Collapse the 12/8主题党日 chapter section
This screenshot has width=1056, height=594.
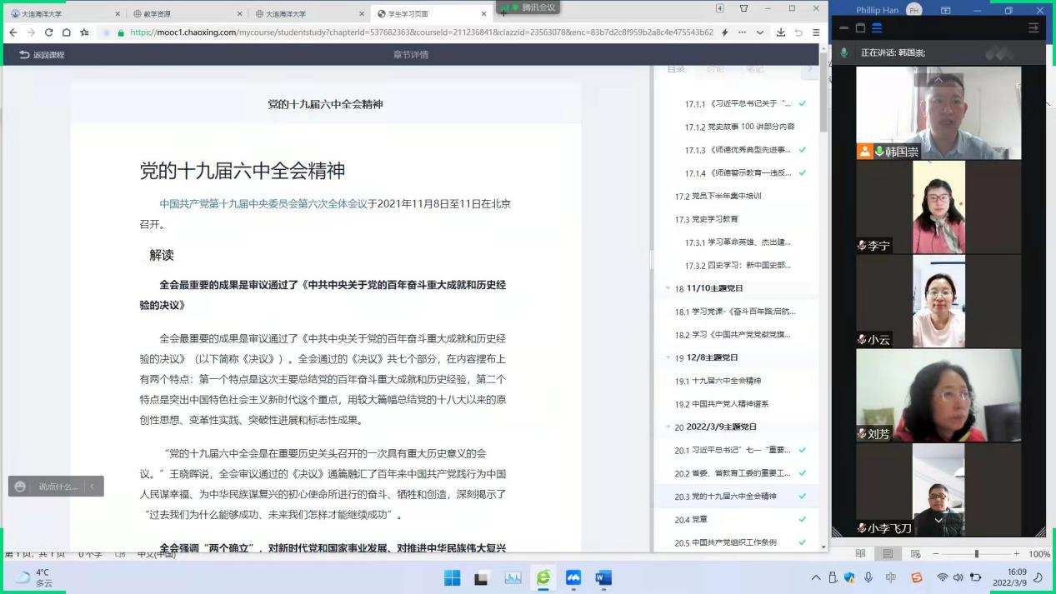click(x=668, y=358)
